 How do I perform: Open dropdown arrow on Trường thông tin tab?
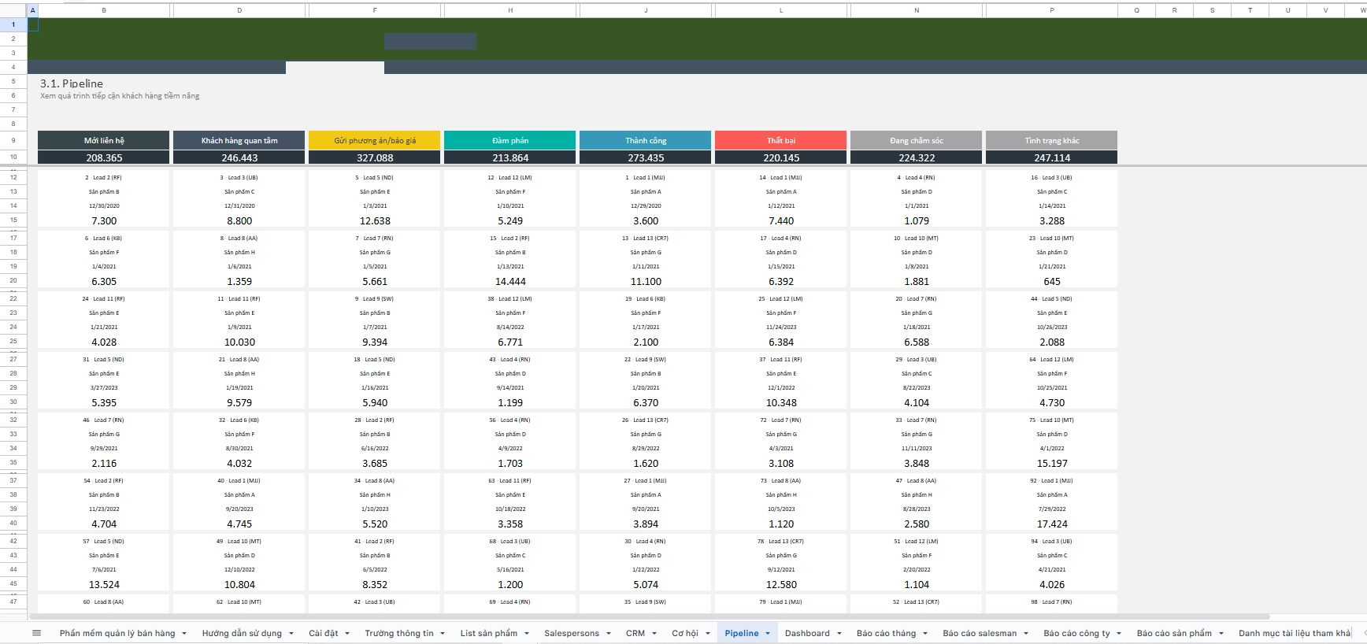point(443,633)
